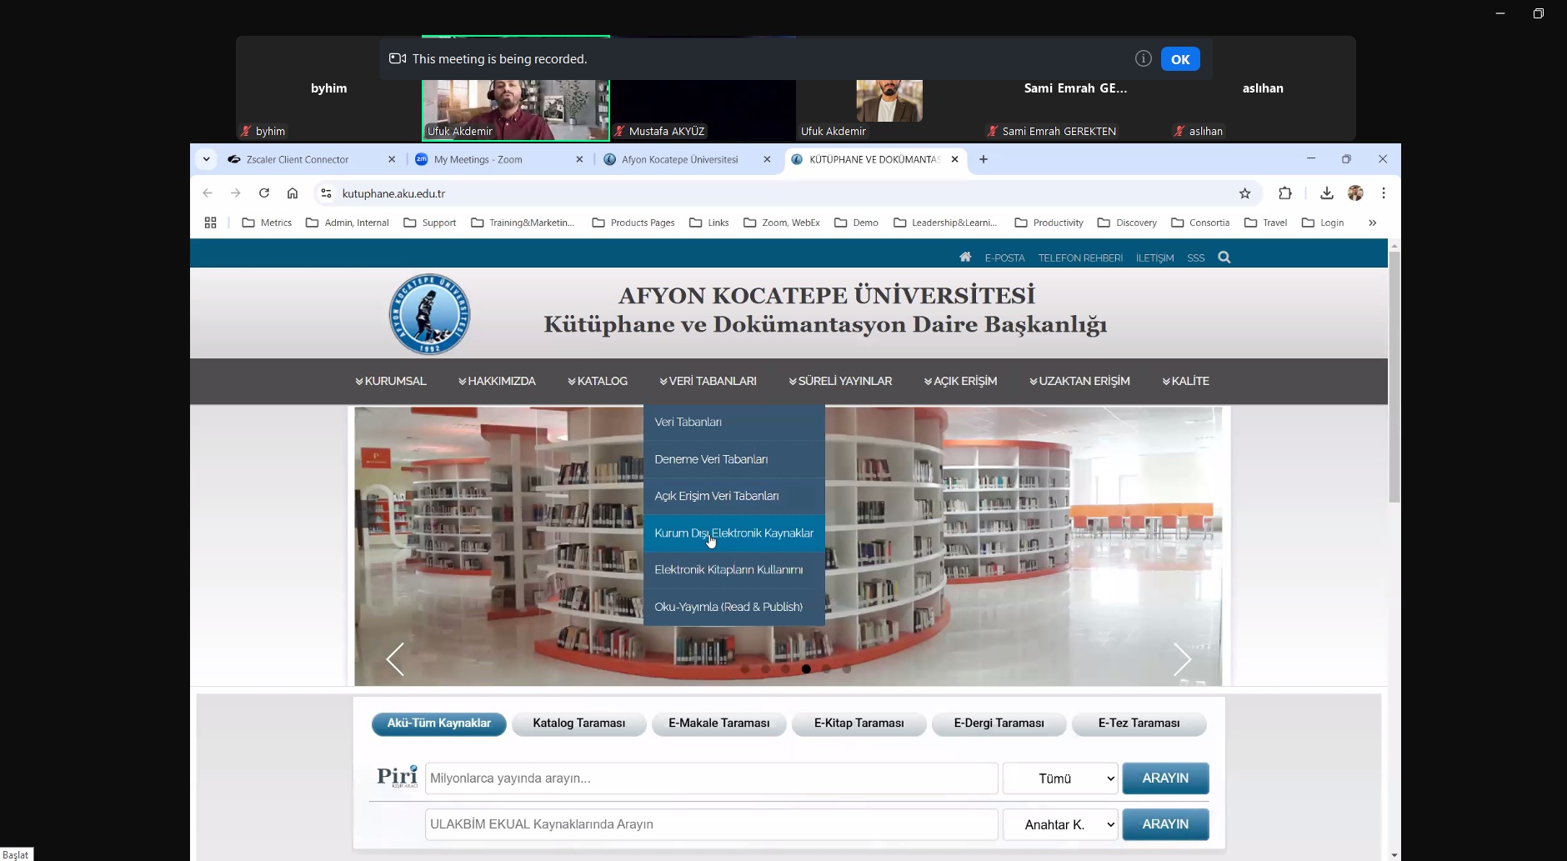This screenshot has height=861, width=1567.
Task: Open the Chrome apps grid icon
Action: 210,223
